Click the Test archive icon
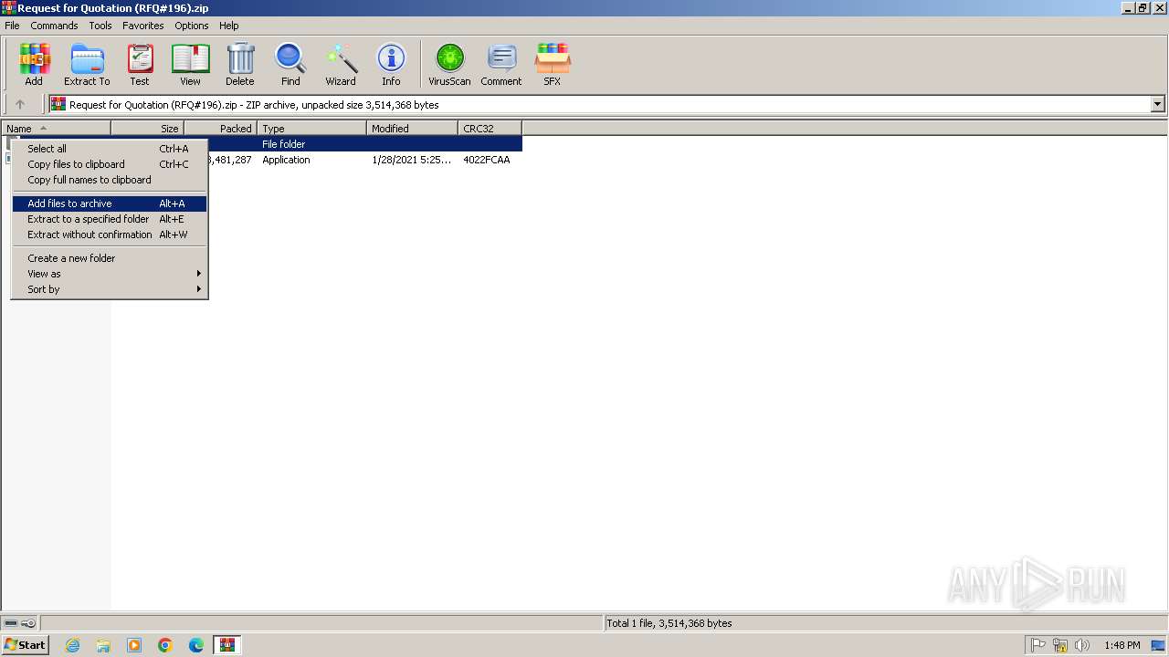Screen dimensions: 1169x657 140,64
